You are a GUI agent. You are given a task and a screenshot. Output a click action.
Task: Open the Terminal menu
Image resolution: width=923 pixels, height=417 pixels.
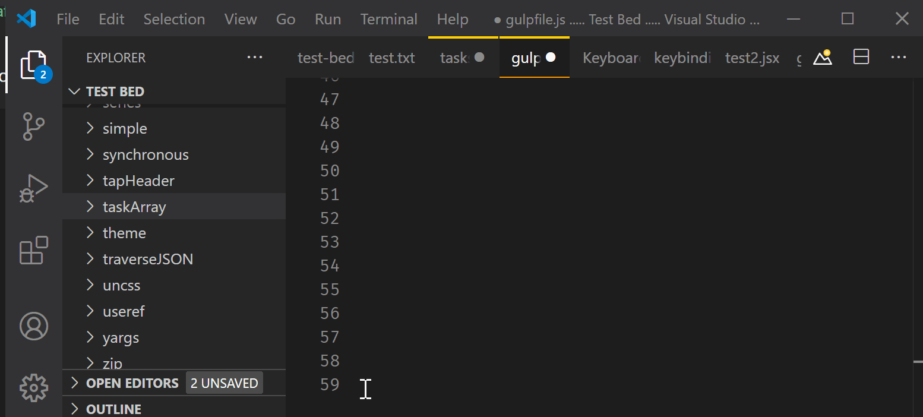click(388, 18)
